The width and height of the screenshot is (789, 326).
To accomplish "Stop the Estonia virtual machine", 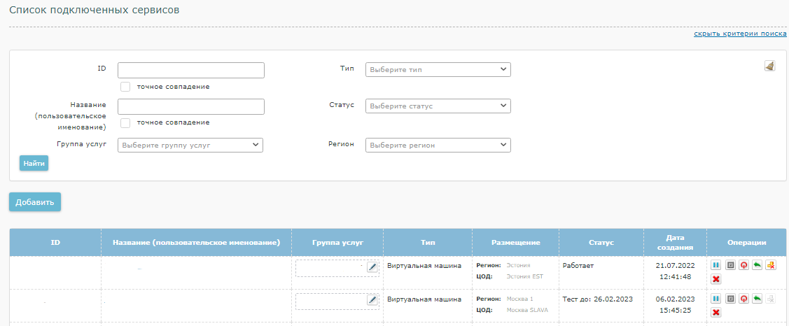I will point(729,266).
